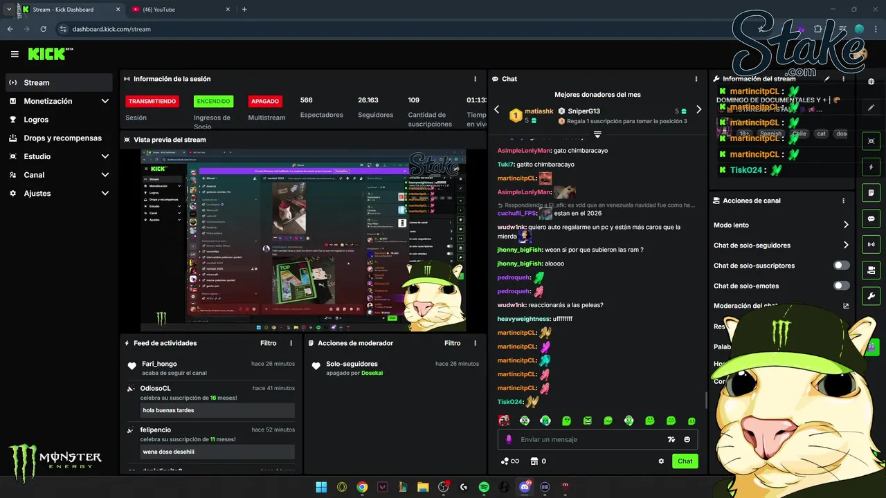Open the Feed de actividades three-dot menu

pyautogui.click(x=291, y=343)
